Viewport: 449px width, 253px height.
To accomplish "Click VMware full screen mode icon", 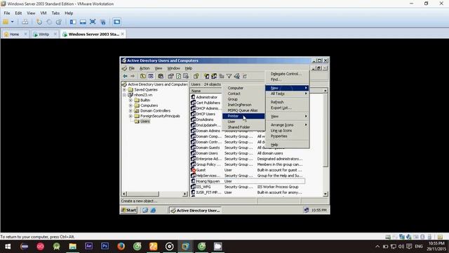I will (x=93, y=22).
